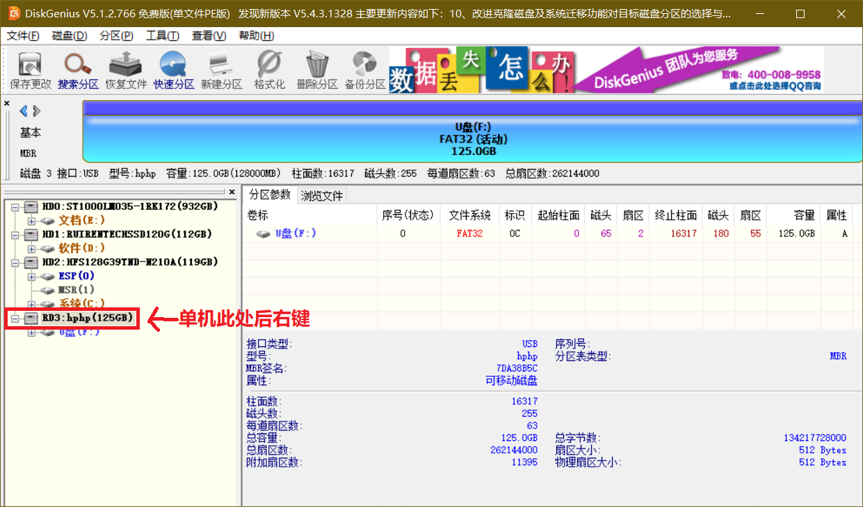This screenshot has height=507, width=863.
Task: Expand the 文档(E:) tree node
Action: coord(31,220)
